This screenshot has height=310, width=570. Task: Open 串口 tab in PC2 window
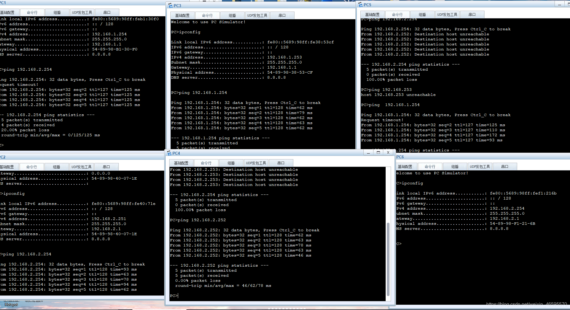click(107, 167)
